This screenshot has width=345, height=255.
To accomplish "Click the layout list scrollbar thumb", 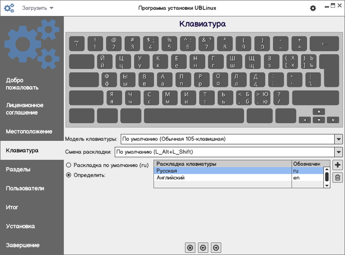I will 327,177.
